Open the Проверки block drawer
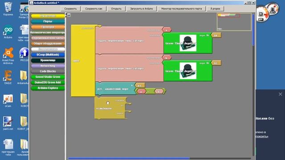The image size is (285, 160). (x=48, y=27)
